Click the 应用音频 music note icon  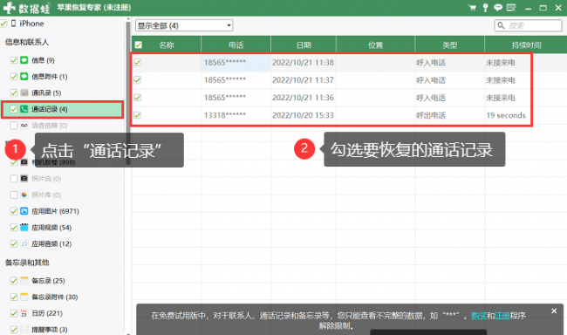click(x=24, y=243)
